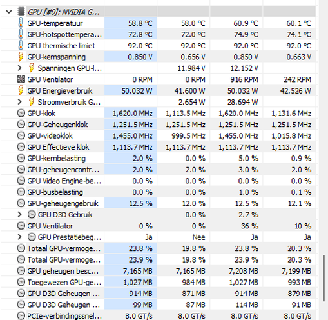Click the 916 RPM fan value

click(244, 79)
